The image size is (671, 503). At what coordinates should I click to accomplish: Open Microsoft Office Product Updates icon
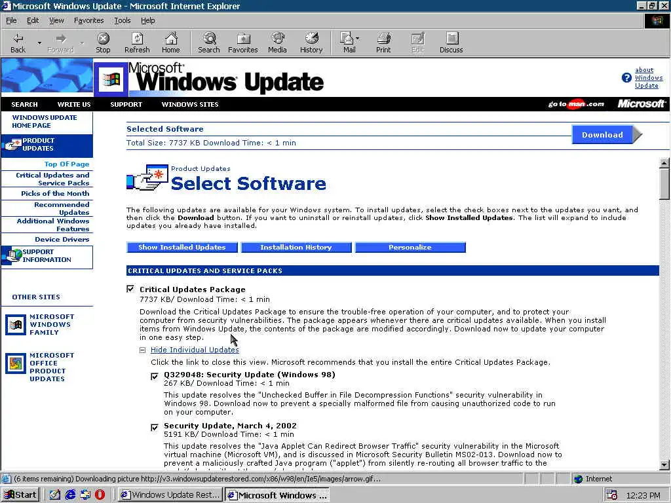pyautogui.click(x=16, y=363)
